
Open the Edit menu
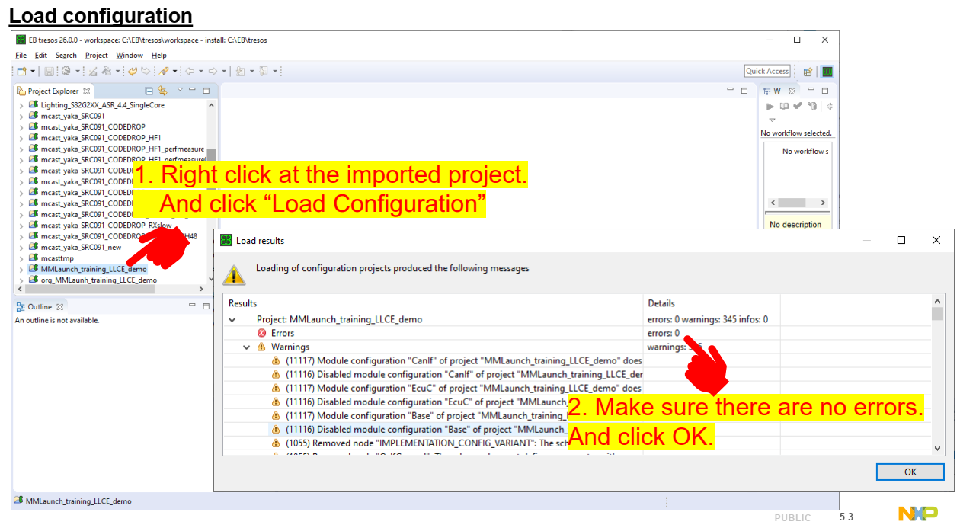(40, 56)
